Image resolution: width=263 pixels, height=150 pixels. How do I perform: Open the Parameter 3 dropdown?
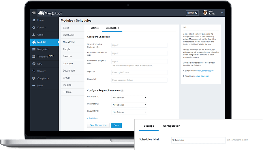tap(129, 112)
